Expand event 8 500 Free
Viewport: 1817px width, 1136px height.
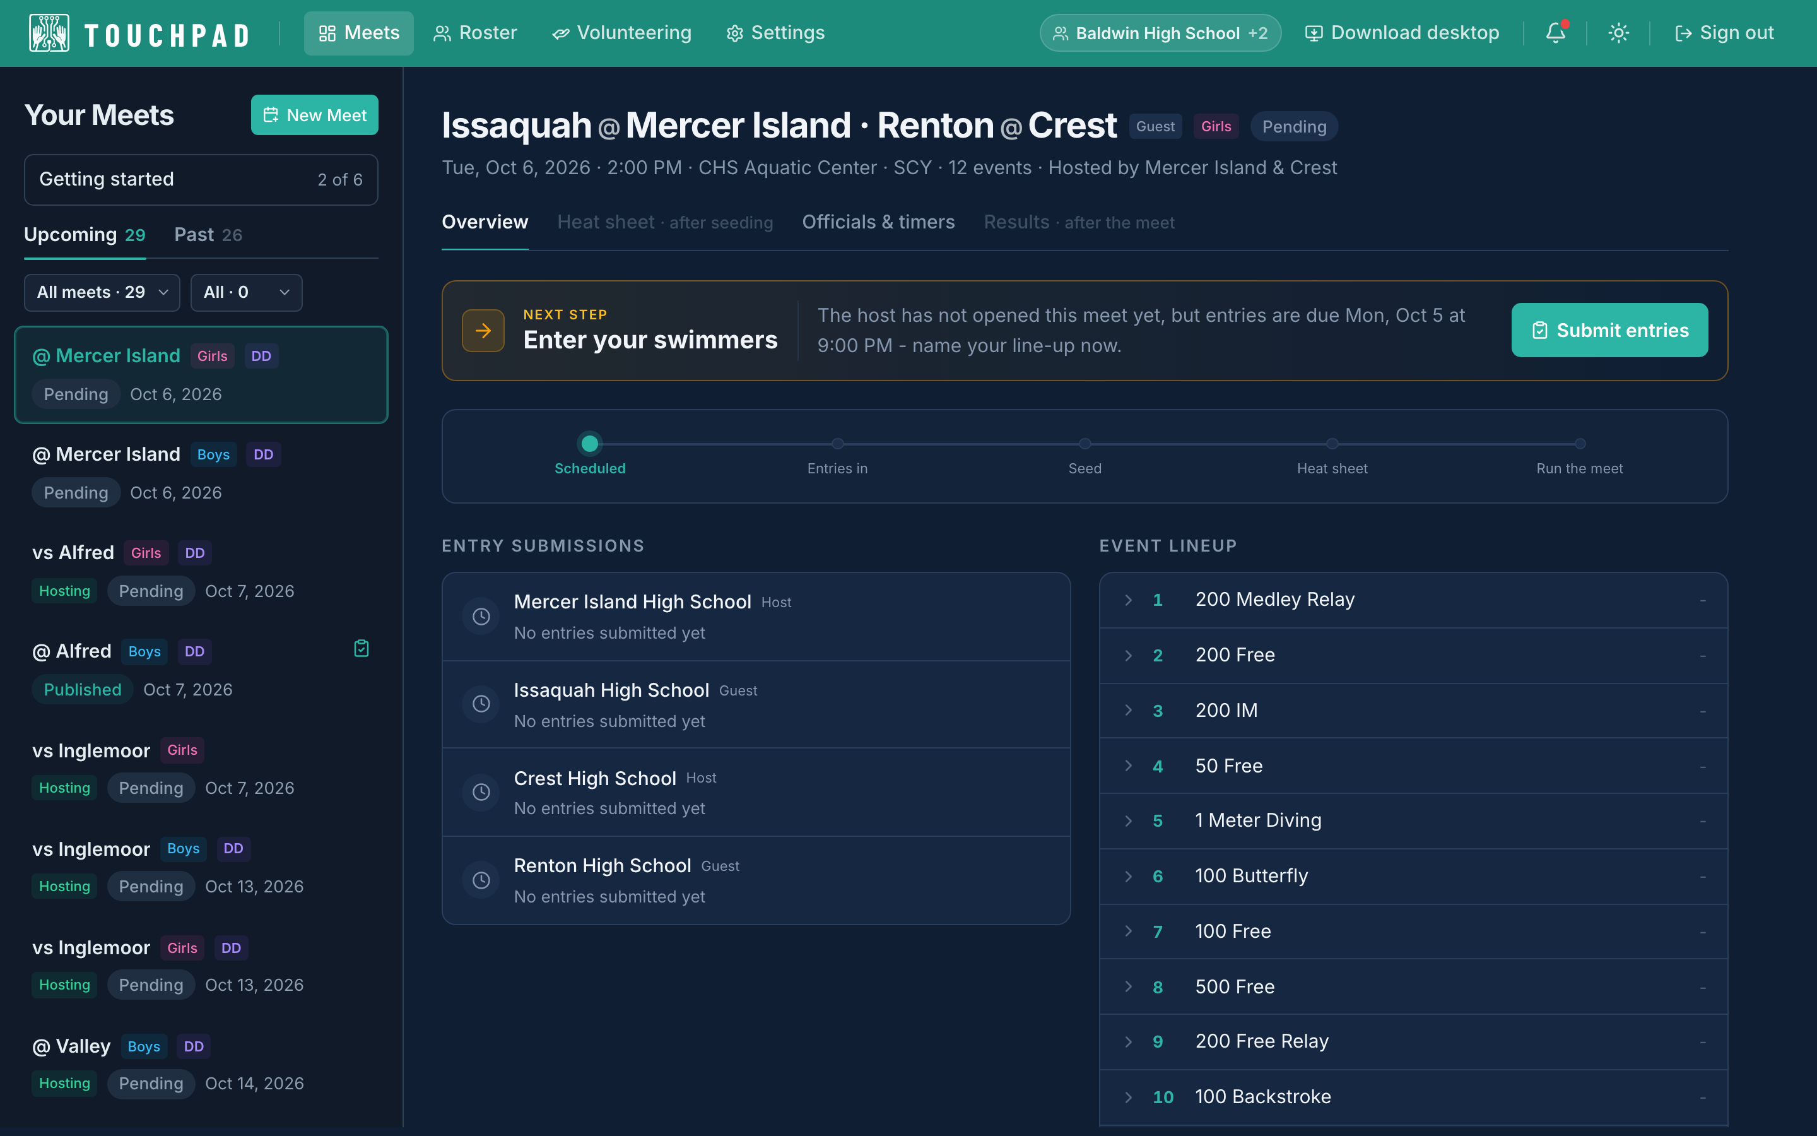(x=1413, y=986)
